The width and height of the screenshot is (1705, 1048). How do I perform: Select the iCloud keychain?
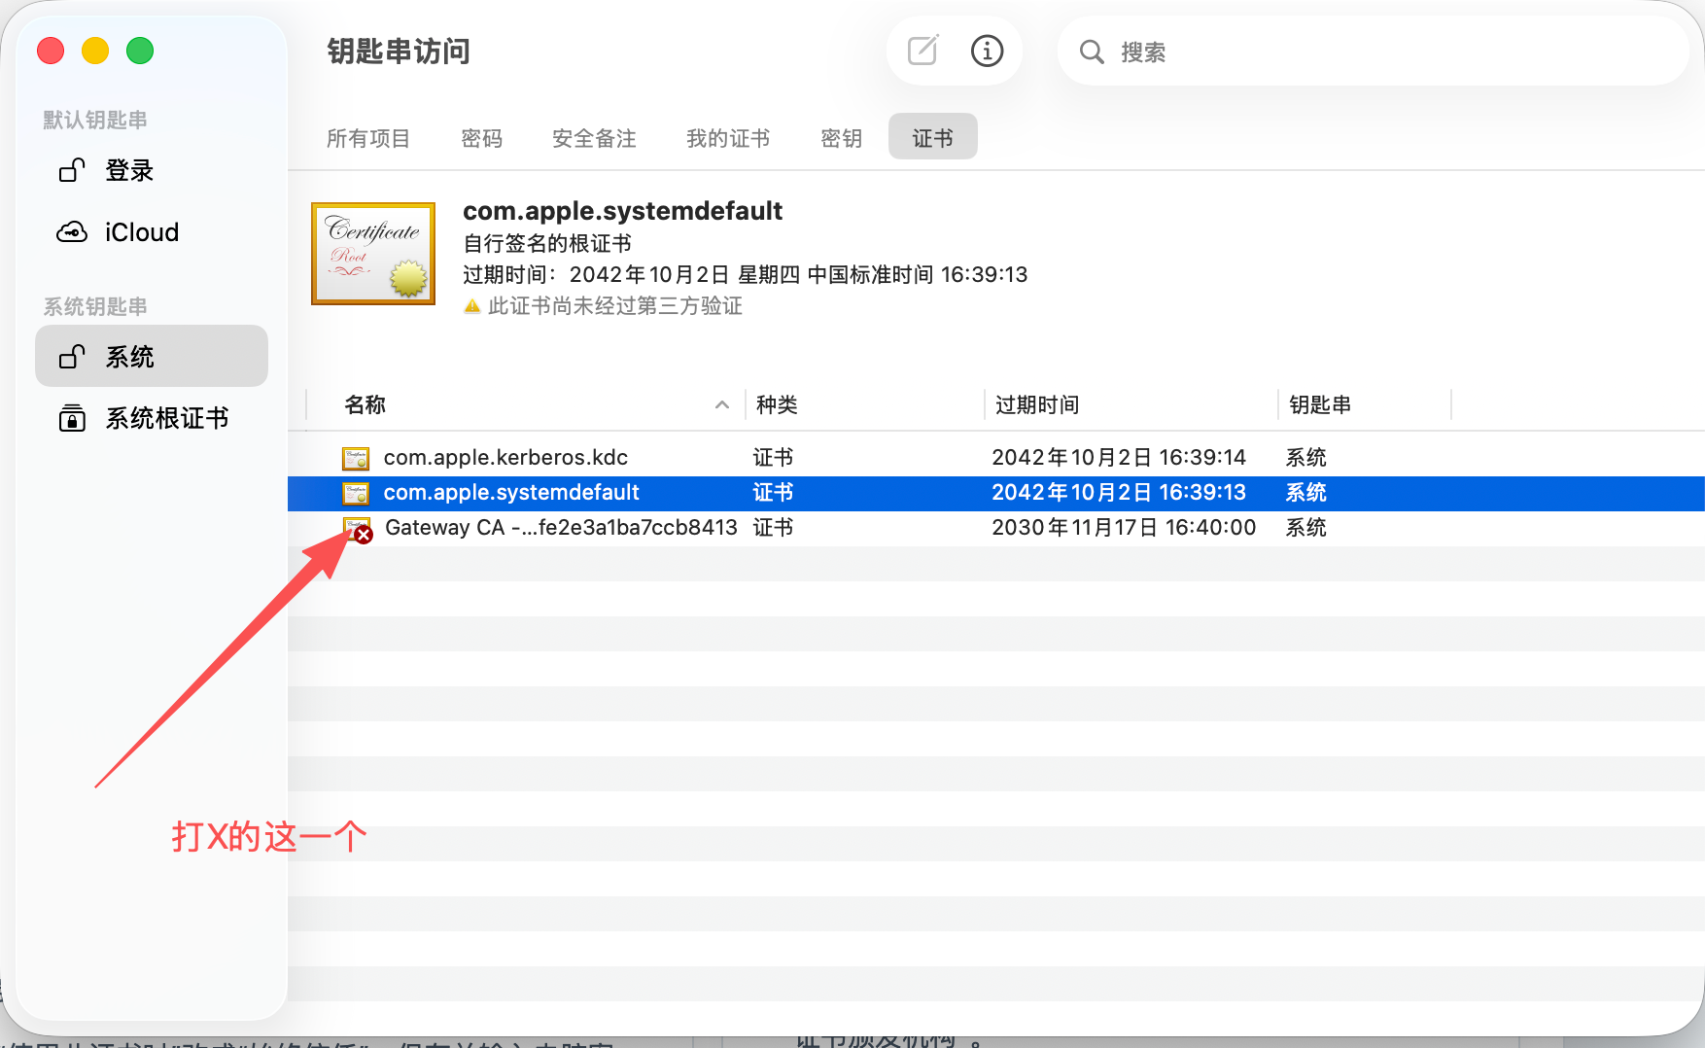[x=152, y=232]
